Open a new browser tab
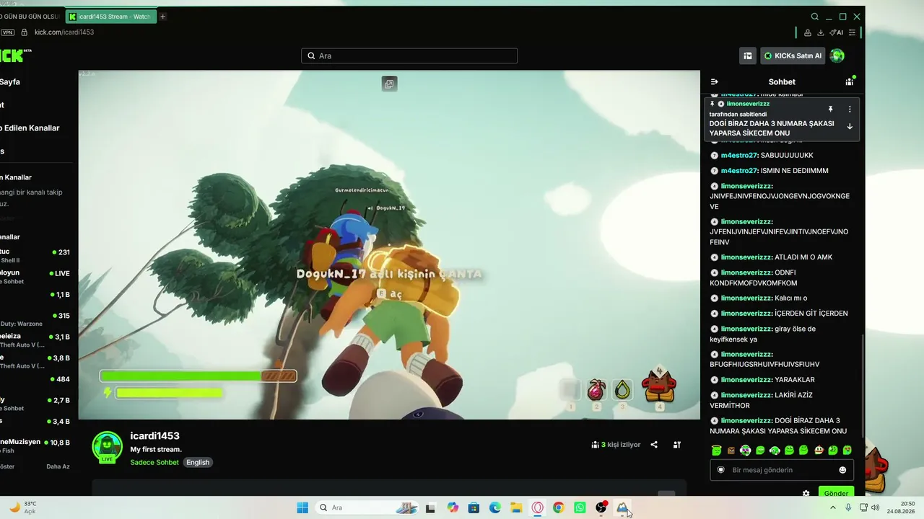 click(x=163, y=17)
